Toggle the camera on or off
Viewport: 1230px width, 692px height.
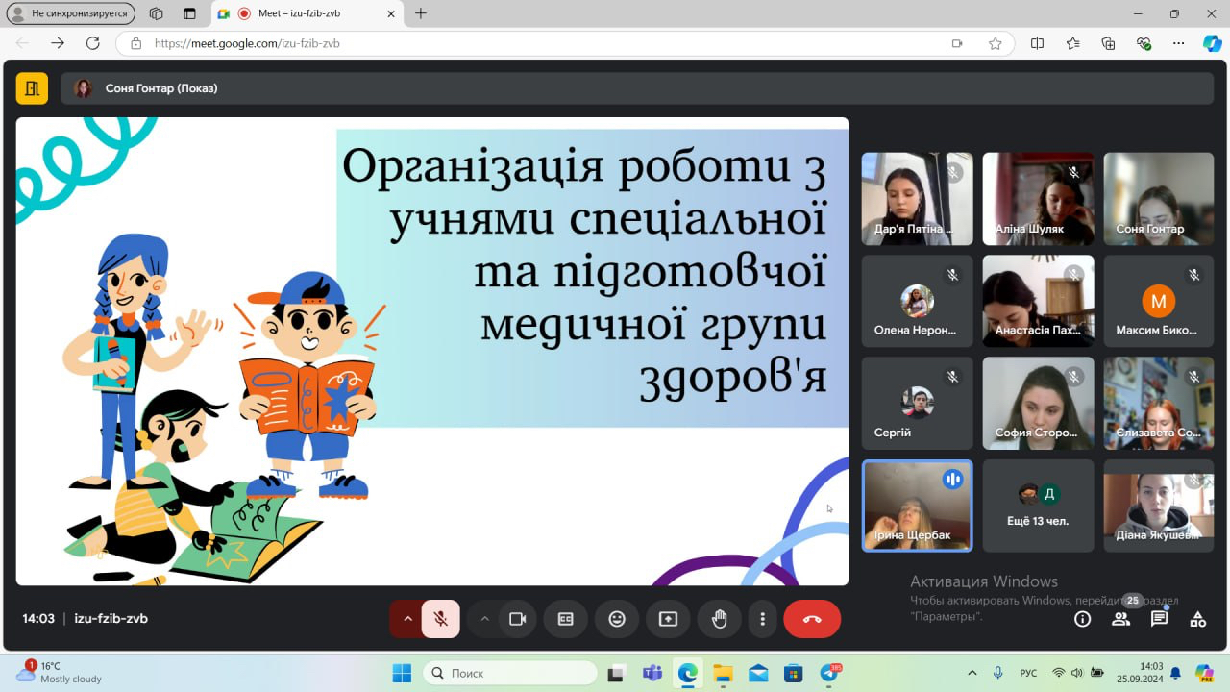tap(517, 619)
